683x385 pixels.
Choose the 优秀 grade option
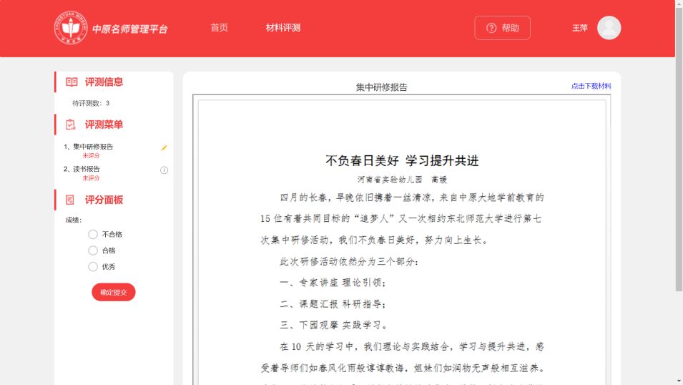(93, 267)
